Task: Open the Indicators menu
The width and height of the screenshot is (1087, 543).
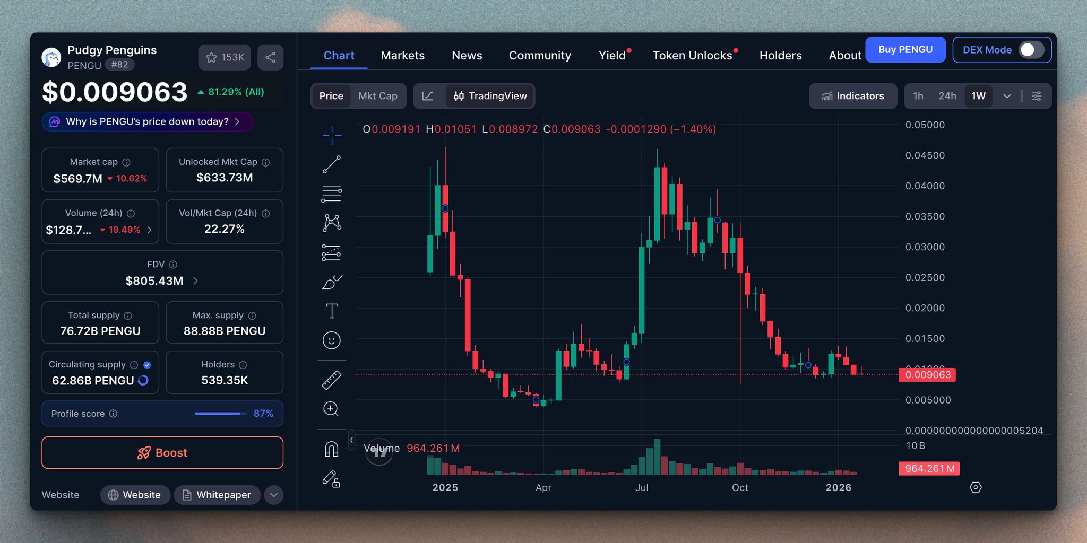Action: tap(853, 96)
